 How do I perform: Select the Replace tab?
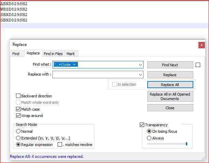point(33,53)
